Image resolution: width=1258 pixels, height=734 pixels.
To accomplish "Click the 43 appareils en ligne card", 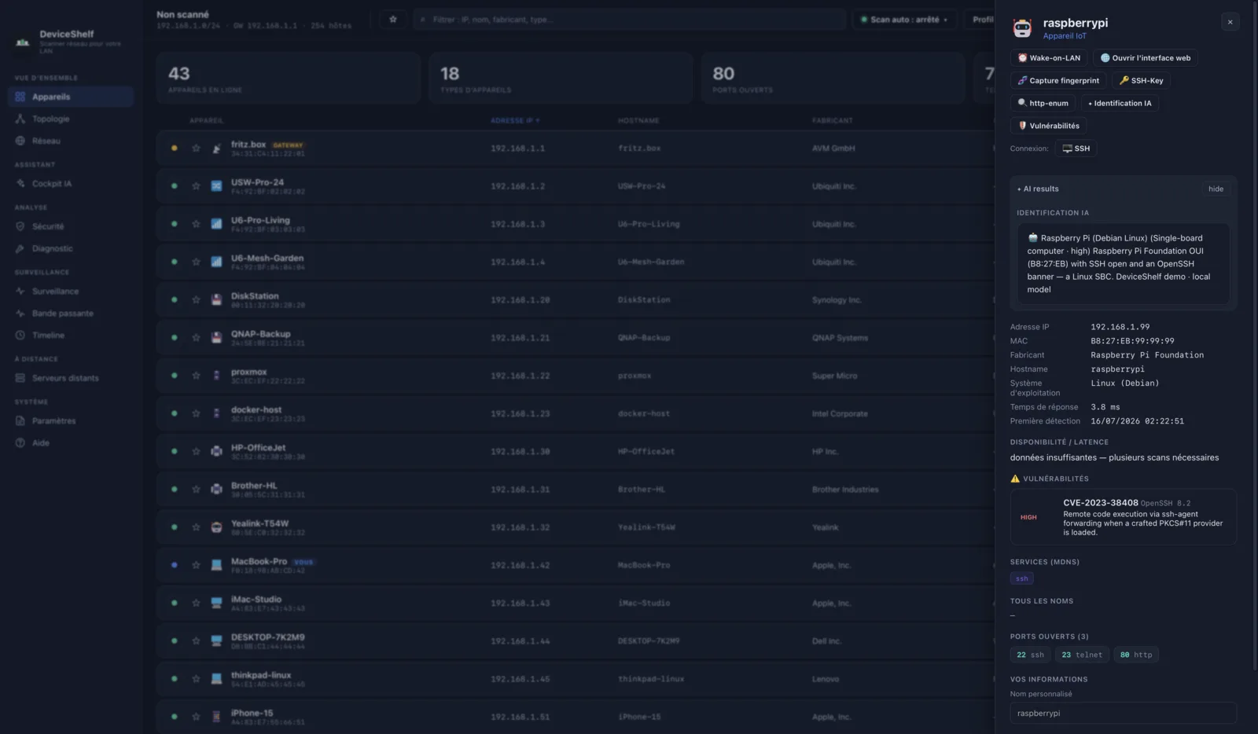I will click(x=288, y=79).
